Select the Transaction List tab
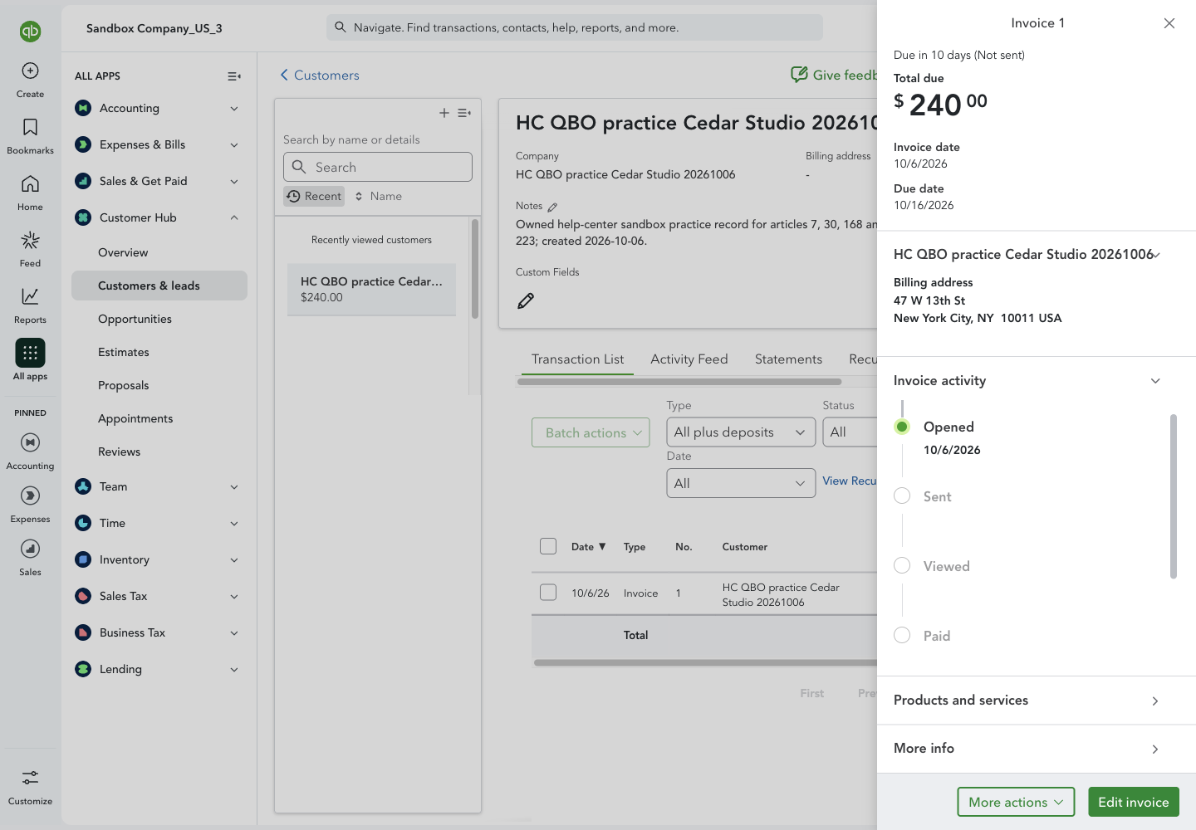The width and height of the screenshot is (1196, 830). pyautogui.click(x=577, y=359)
